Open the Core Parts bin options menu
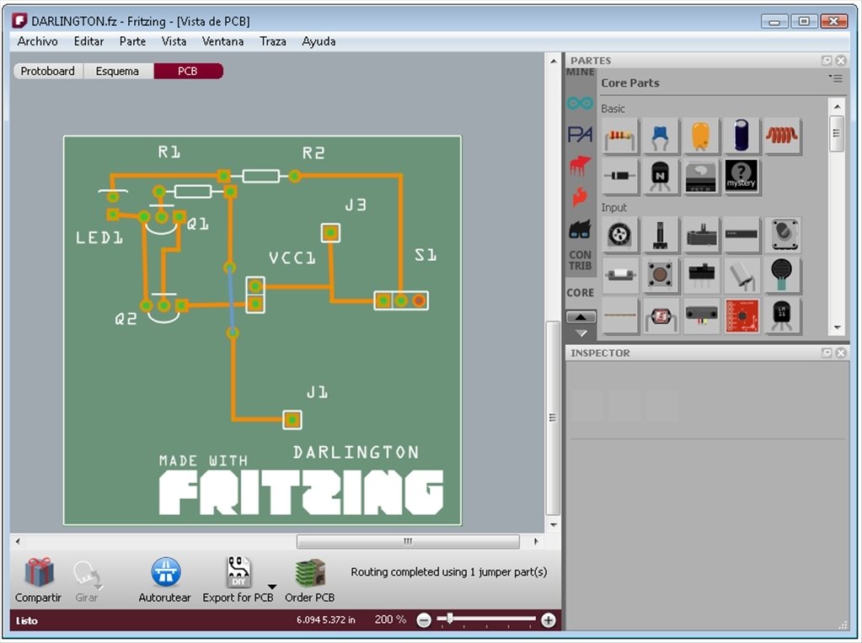The height and width of the screenshot is (643, 862). pos(835,78)
